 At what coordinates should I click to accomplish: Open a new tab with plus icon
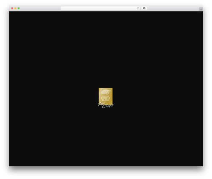[201, 9]
